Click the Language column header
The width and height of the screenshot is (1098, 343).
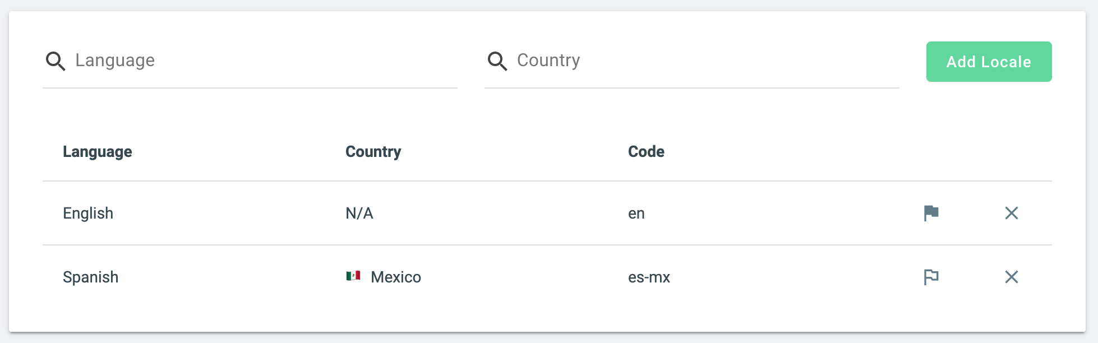point(98,152)
